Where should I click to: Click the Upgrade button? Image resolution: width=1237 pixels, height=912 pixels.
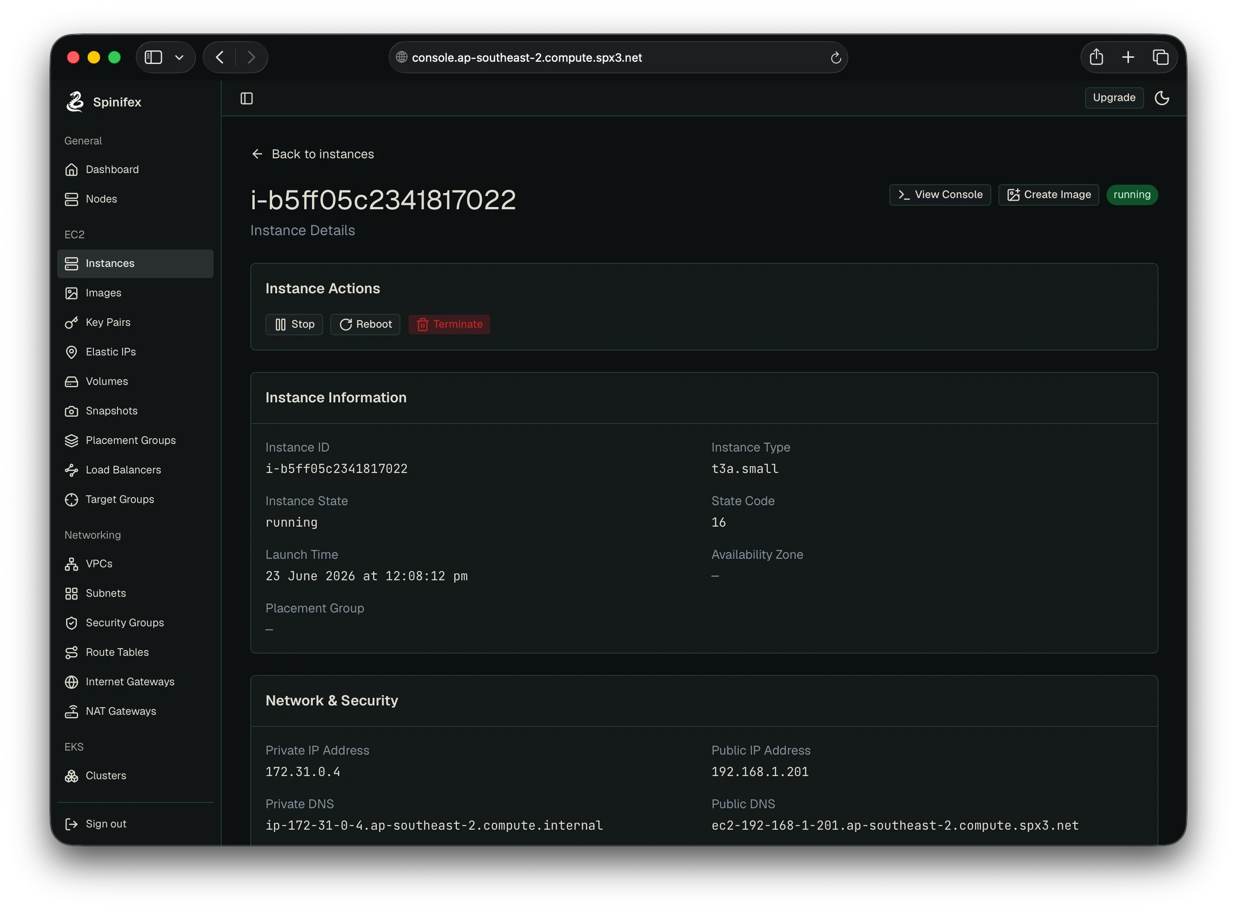coord(1113,98)
